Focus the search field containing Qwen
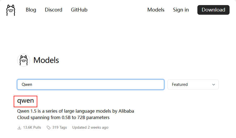236x138 pixels. tap(90, 85)
